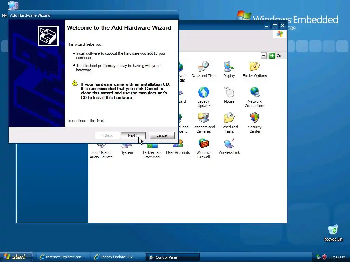Click Windows flag logo in Control Panel
The width and height of the screenshot is (350, 262).
pyautogui.click(x=280, y=34)
